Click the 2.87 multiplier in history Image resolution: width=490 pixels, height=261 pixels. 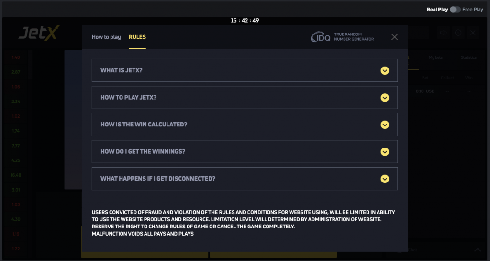(x=16, y=72)
